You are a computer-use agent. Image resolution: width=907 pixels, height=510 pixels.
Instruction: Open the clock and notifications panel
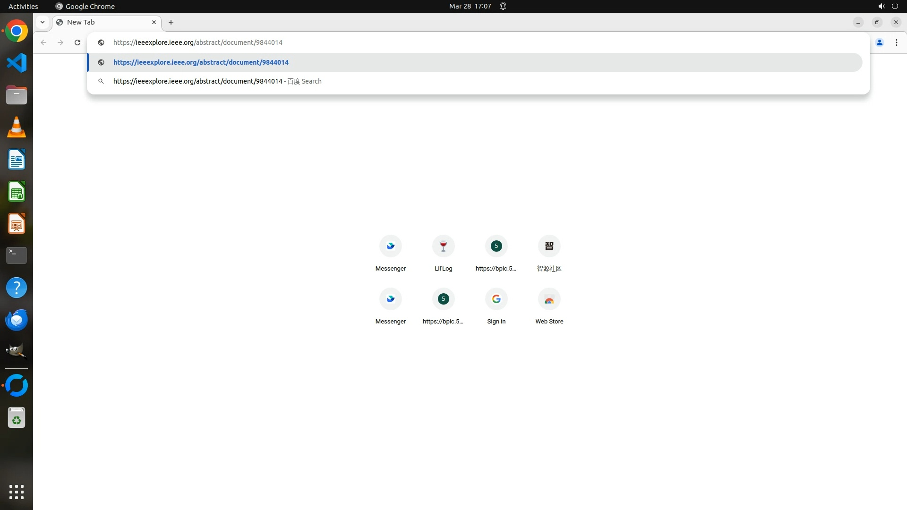[470, 6]
